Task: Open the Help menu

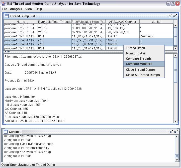Action: [x=39, y=9]
